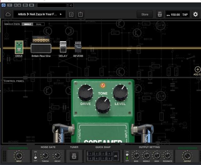Select Quick Snap slot 3
The image size is (201, 165).
[x=103, y=154]
